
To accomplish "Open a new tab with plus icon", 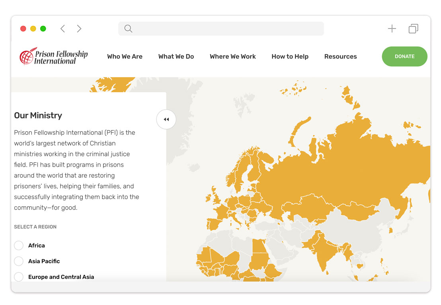I will pyautogui.click(x=392, y=29).
